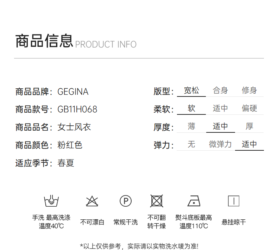The height and width of the screenshot is (250, 278).
Task: Click the dry clean P circle icon
Action: tap(126, 201)
